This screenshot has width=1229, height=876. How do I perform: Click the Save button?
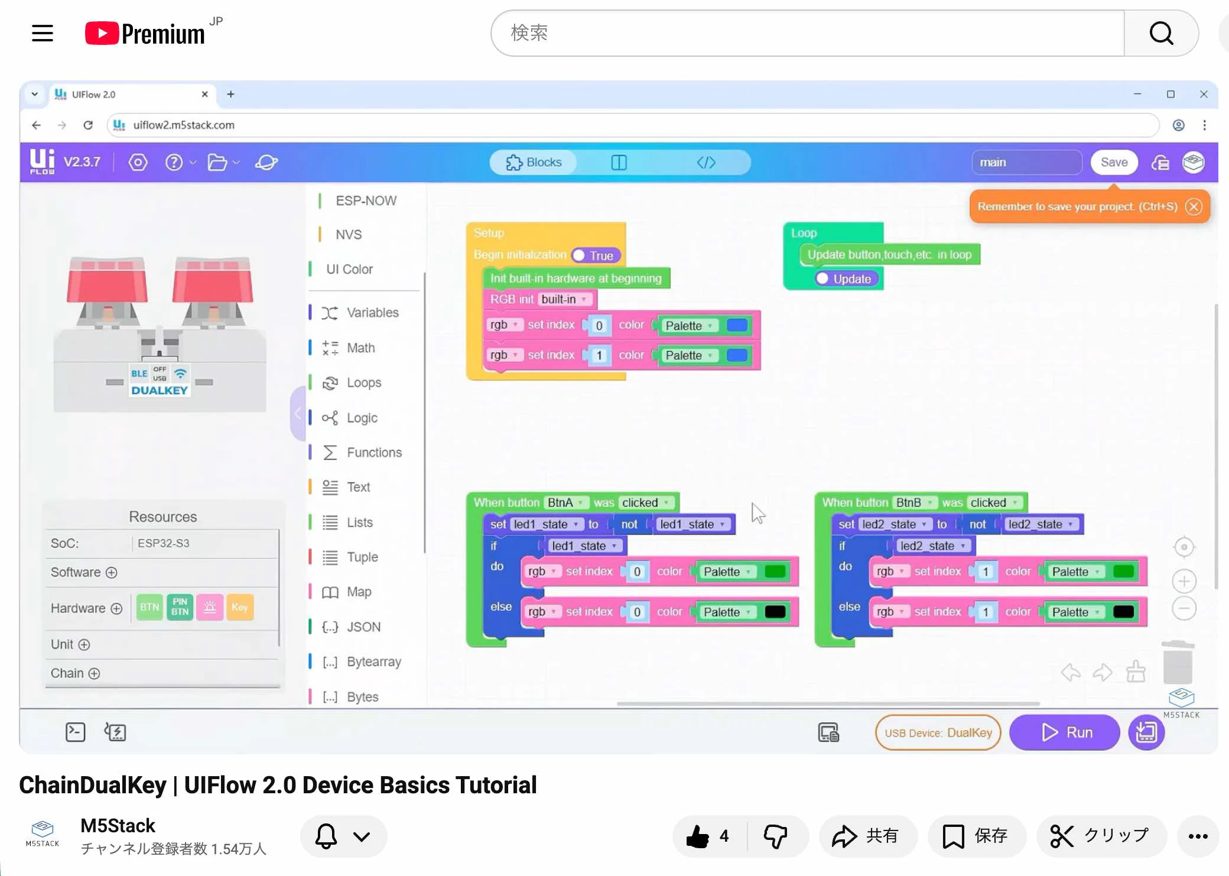1114,162
